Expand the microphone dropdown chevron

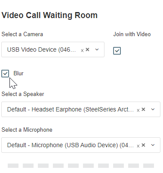coord(153,145)
